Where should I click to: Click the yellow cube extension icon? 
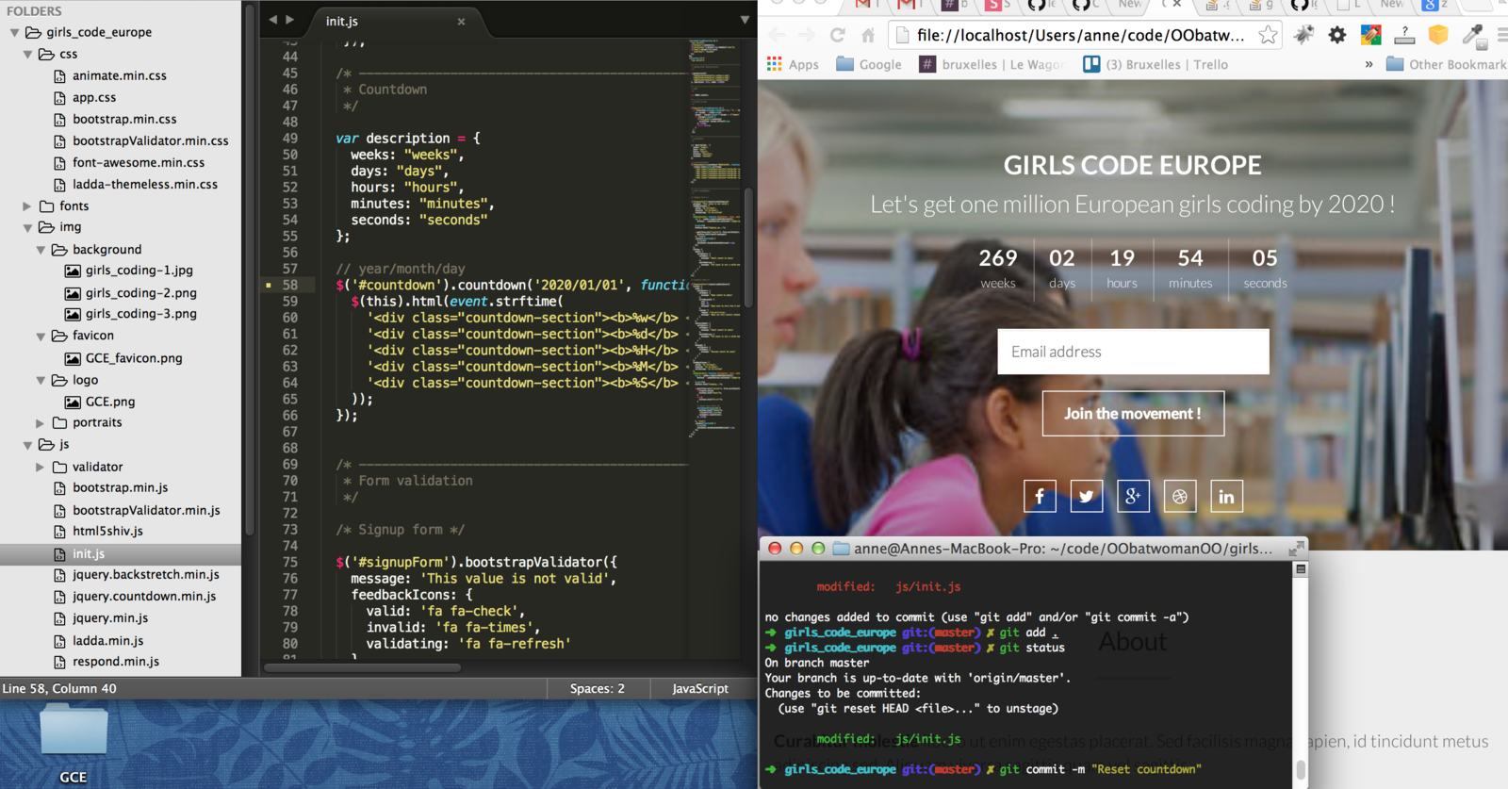click(1438, 35)
